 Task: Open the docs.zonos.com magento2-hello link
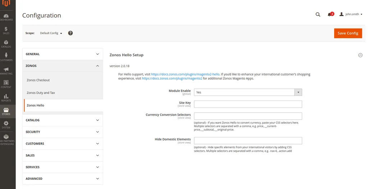(x=185, y=74)
